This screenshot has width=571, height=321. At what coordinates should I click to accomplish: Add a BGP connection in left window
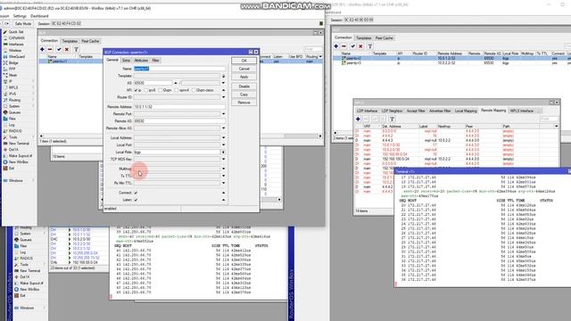click(42, 49)
